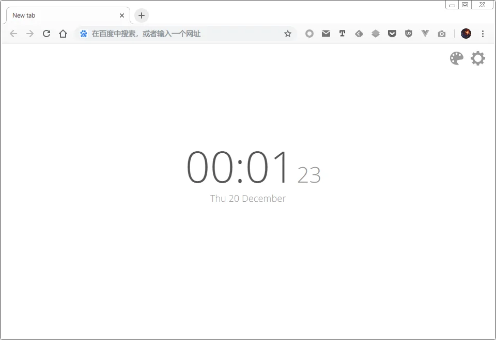Click the Home button
Screen dimensions: 496x340
click(63, 33)
